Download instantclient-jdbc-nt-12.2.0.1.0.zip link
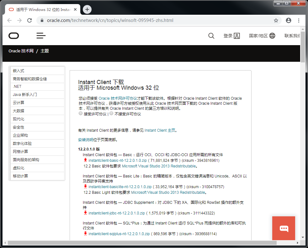The height and width of the screenshot is (248, 308). coord(117,213)
